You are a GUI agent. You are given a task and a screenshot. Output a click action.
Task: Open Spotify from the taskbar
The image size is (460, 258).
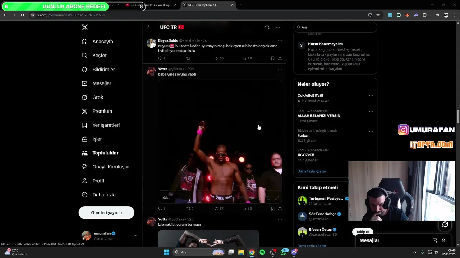[262, 252]
